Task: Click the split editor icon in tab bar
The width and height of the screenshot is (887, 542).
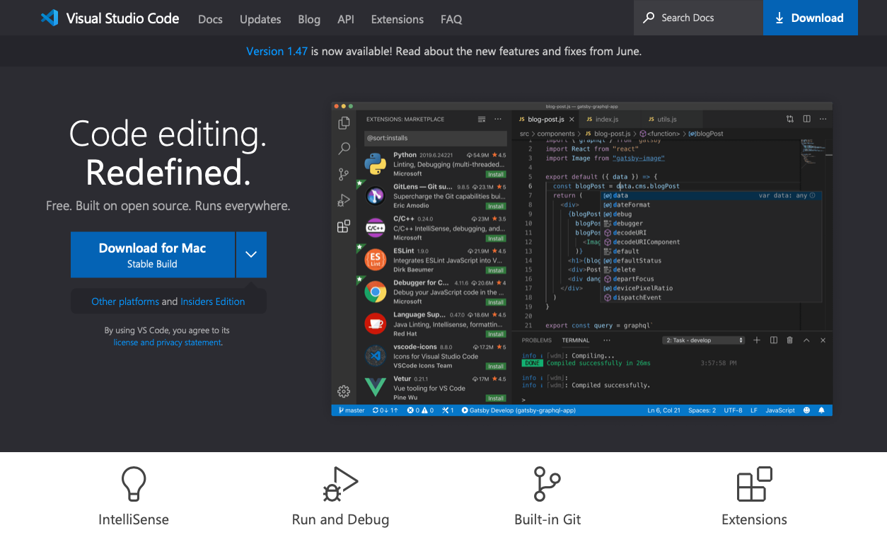Action: click(806, 120)
